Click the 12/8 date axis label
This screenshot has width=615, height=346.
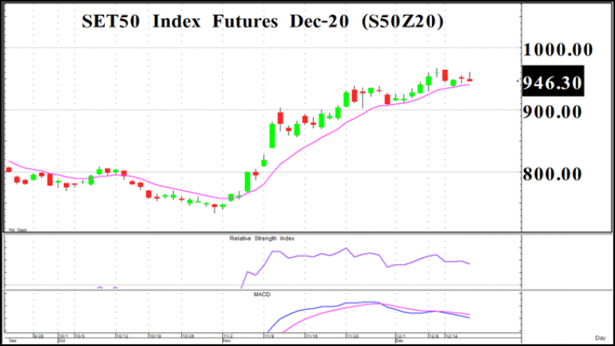point(434,336)
